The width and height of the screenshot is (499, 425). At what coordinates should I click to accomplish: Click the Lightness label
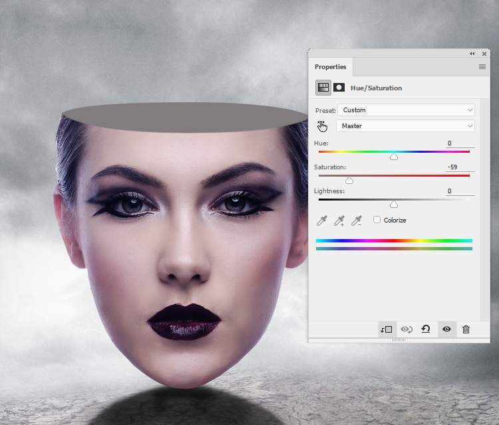coord(329,191)
